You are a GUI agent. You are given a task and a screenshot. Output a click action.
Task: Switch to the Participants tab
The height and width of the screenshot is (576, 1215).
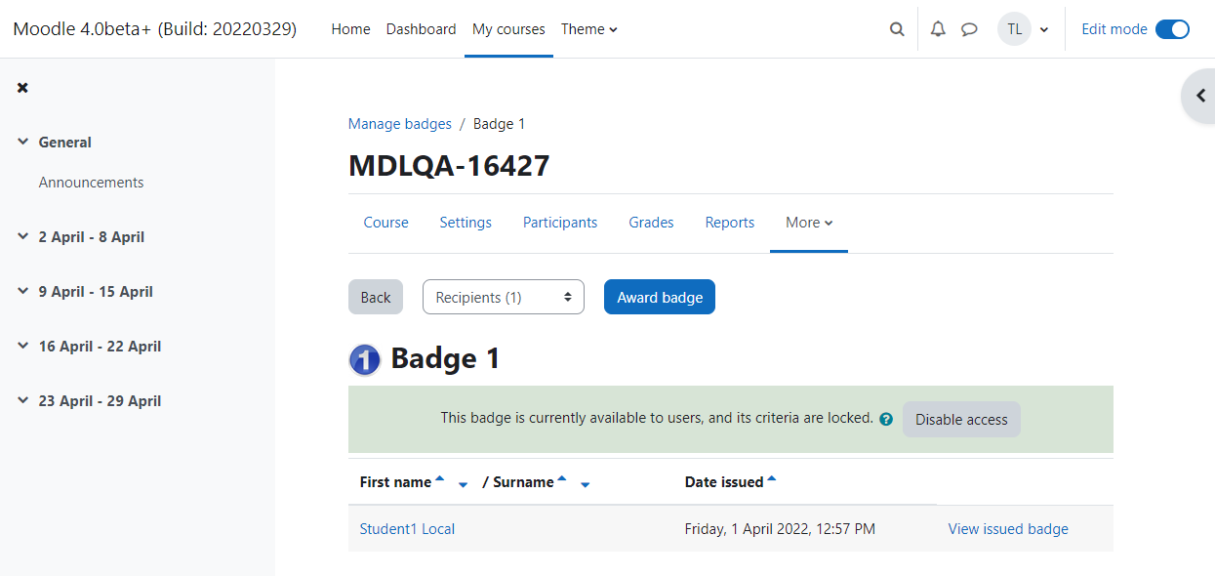point(560,223)
